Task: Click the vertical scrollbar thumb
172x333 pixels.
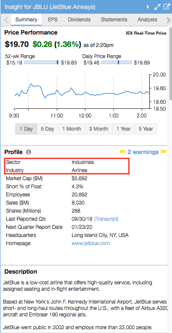Action: [170, 63]
